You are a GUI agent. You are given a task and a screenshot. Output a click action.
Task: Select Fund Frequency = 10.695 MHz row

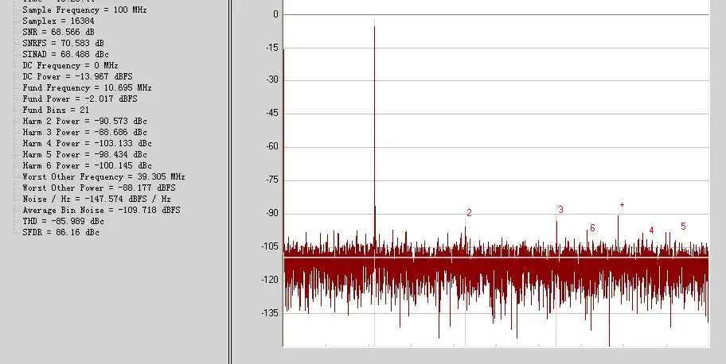point(87,87)
